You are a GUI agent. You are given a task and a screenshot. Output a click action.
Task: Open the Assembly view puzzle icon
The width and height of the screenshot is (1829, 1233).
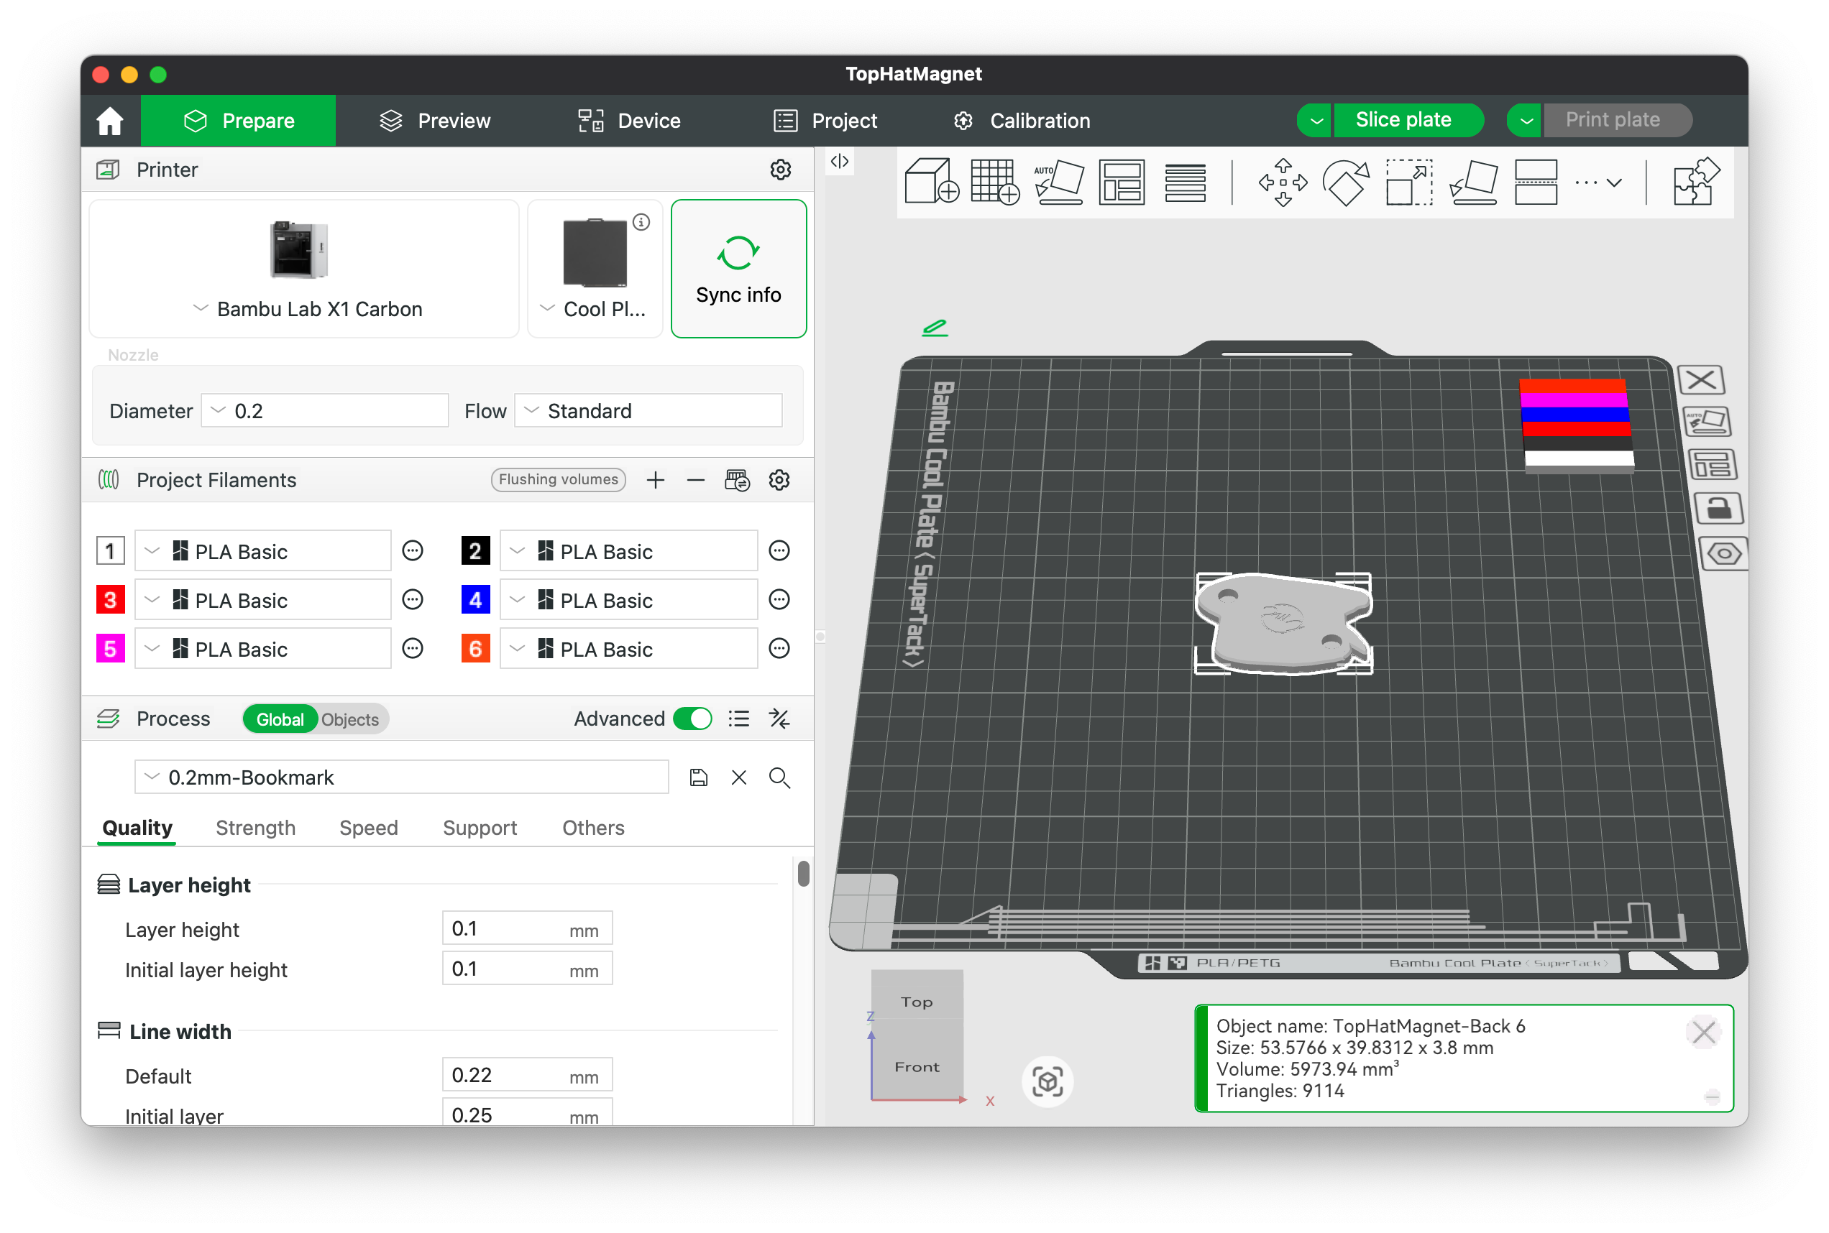(x=1695, y=182)
